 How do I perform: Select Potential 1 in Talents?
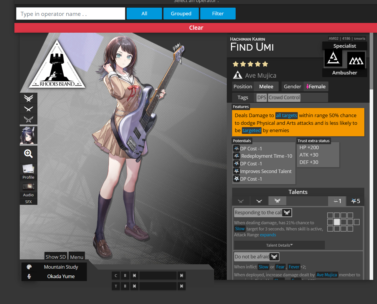(x=337, y=201)
